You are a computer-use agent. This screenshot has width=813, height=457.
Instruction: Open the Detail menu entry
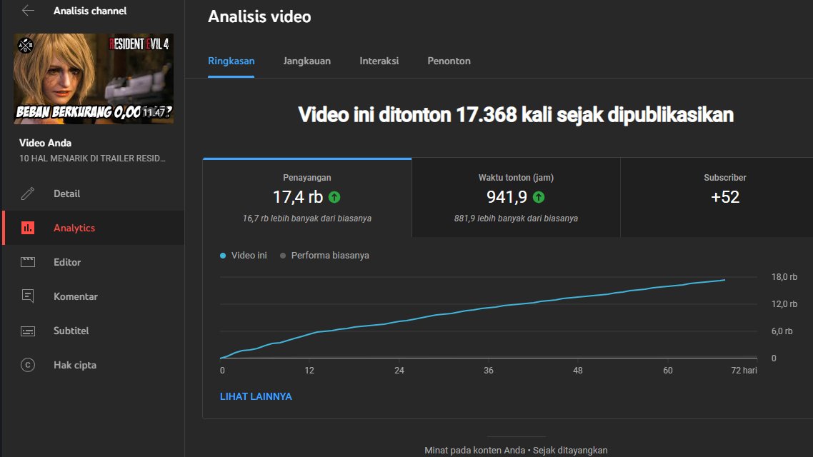tap(94, 194)
